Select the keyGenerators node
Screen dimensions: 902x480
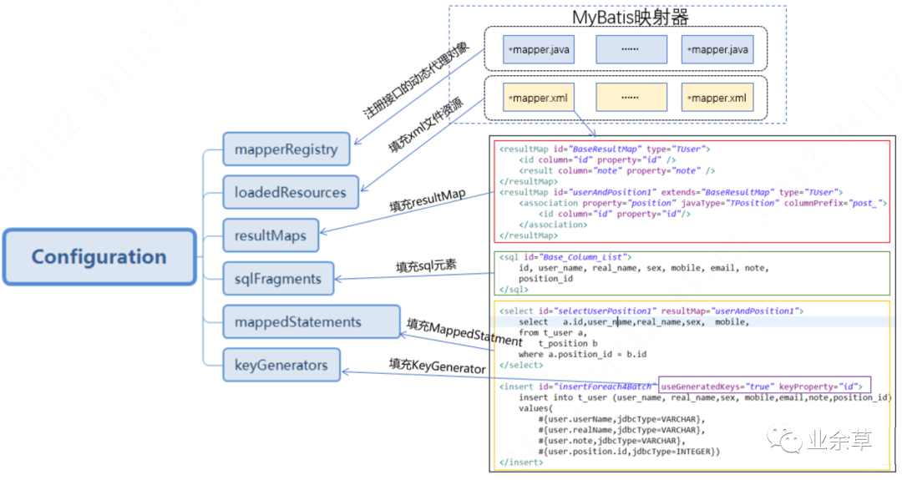pos(281,365)
